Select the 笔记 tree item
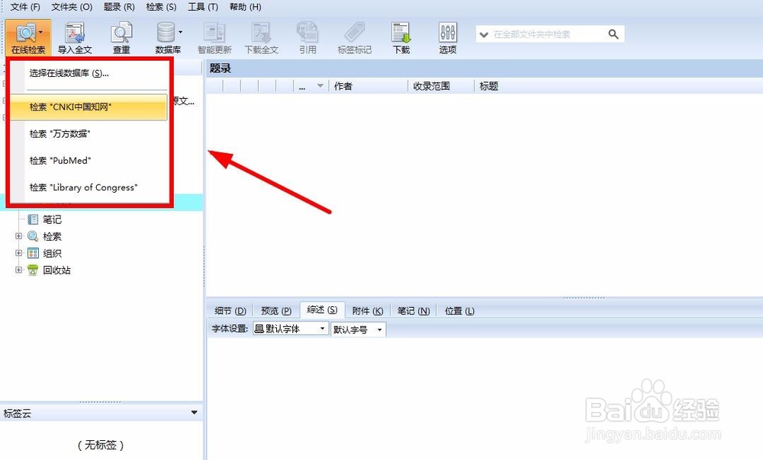This screenshot has height=460, width=763. pos(52,219)
